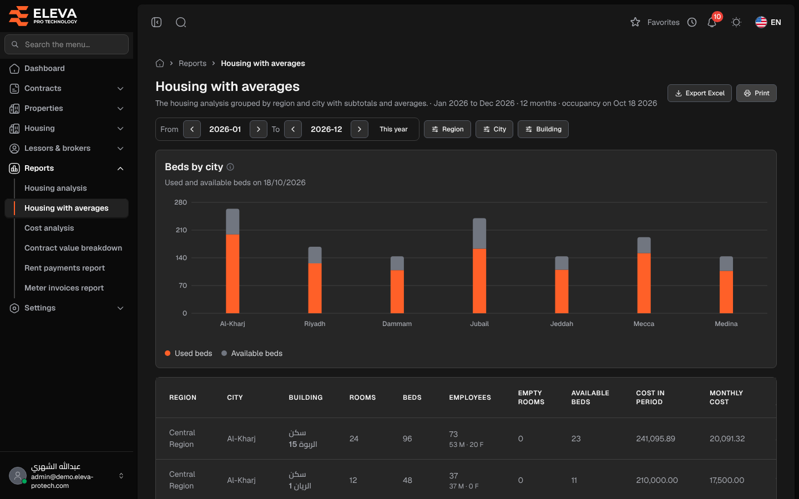This screenshot has height=499, width=799.
Task: Open recent history clock icon
Action: (692, 22)
